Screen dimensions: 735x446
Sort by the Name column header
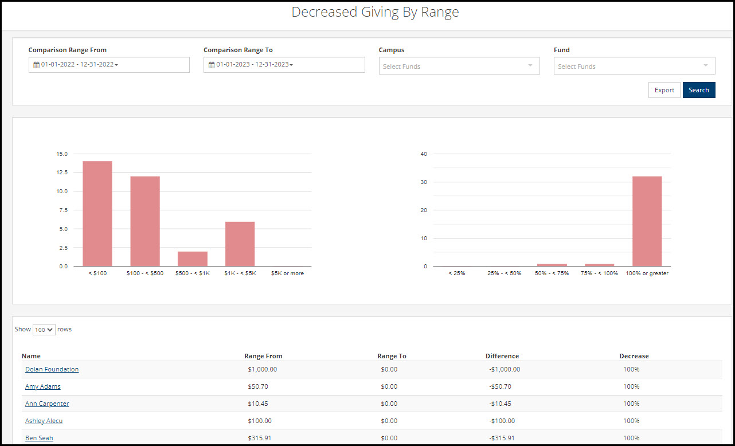31,356
